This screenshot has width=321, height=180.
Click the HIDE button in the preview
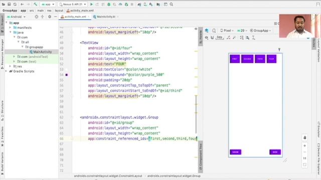[x=275, y=152]
